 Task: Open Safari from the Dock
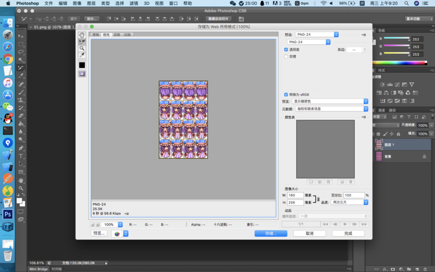[x=8, y=47]
